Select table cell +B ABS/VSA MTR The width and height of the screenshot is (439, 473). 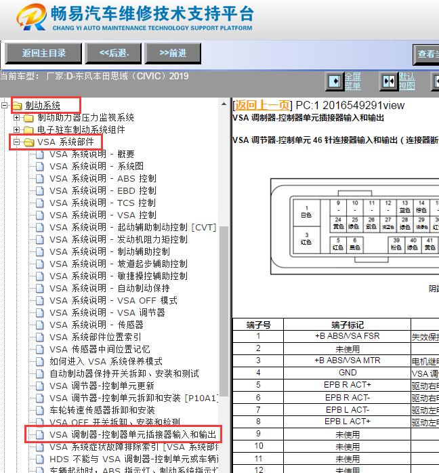(347, 361)
